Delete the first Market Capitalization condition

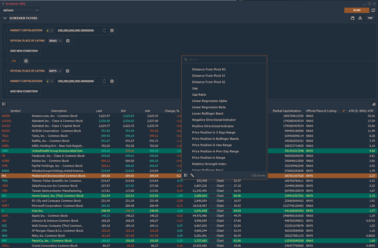click(112, 30)
